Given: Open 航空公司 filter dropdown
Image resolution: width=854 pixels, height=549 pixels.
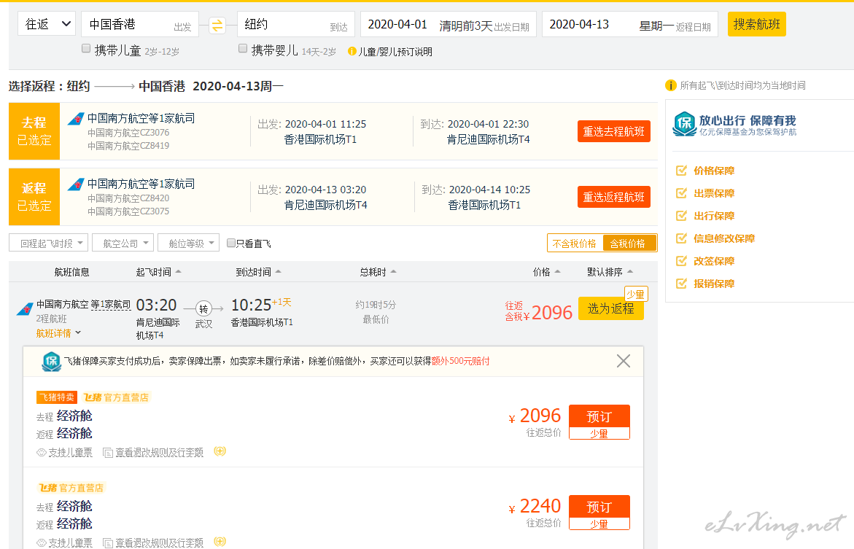Looking at the screenshot, I should (x=123, y=243).
